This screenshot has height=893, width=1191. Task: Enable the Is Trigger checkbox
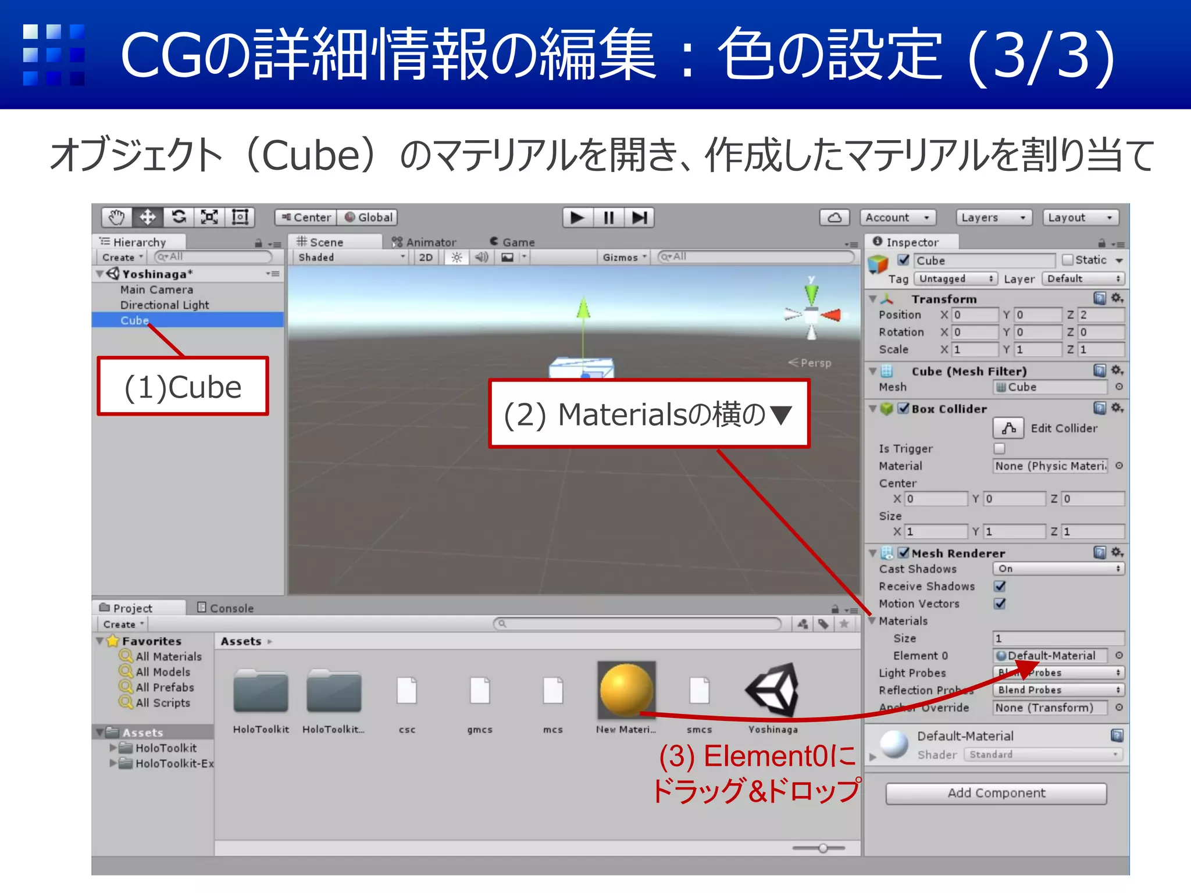tap(999, 448)
